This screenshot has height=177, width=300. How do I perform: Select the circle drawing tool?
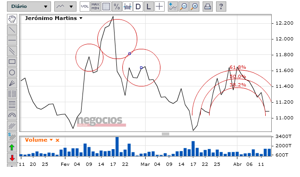(x=12, y=72)
